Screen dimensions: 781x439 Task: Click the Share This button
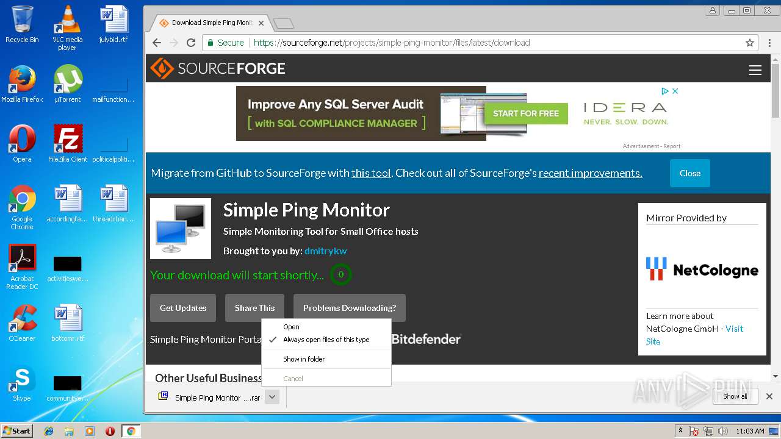[254, 308]
